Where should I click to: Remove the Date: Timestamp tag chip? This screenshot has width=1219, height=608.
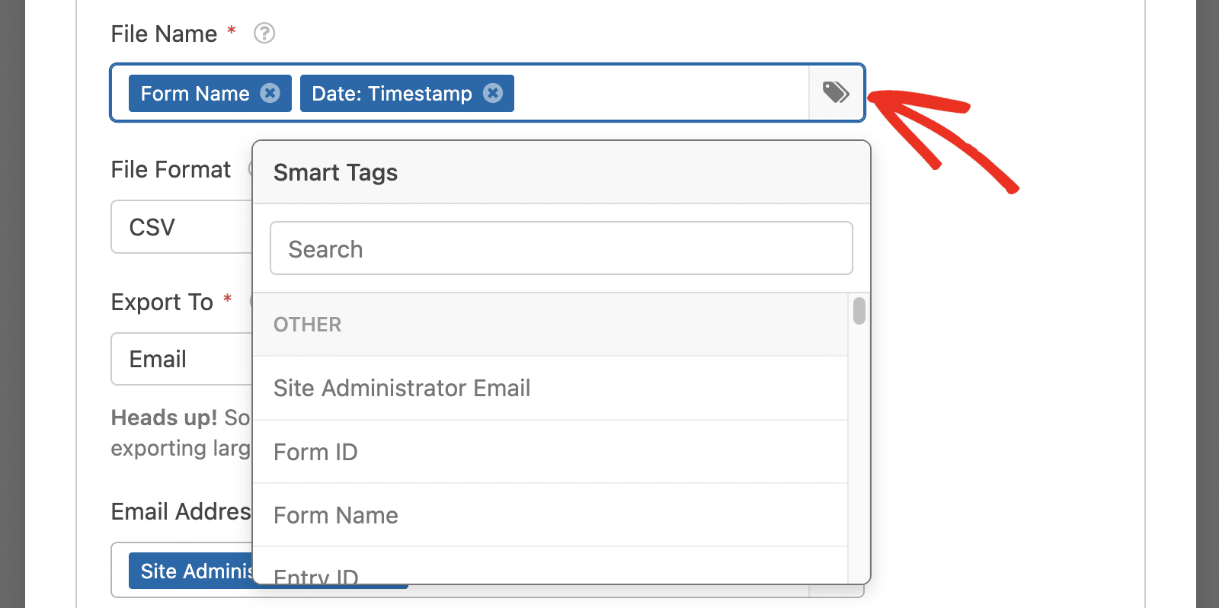pos(493,93)
